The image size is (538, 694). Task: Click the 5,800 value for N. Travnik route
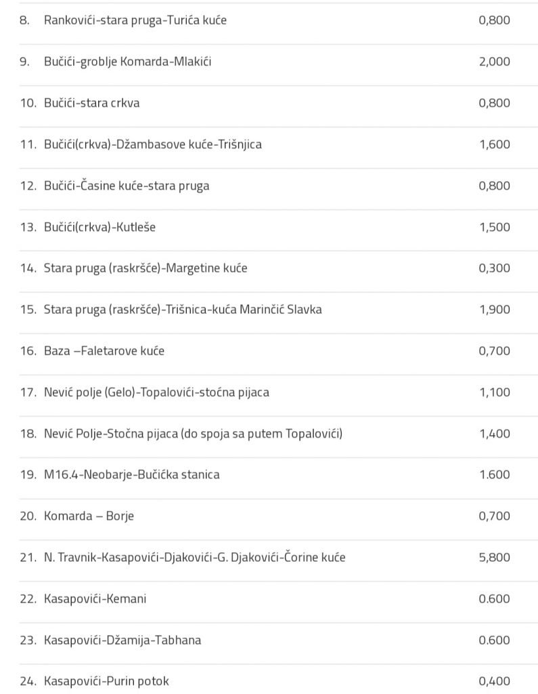click(494, 558)
